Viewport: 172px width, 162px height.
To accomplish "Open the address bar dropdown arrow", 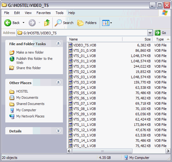I will click(150, 33).
